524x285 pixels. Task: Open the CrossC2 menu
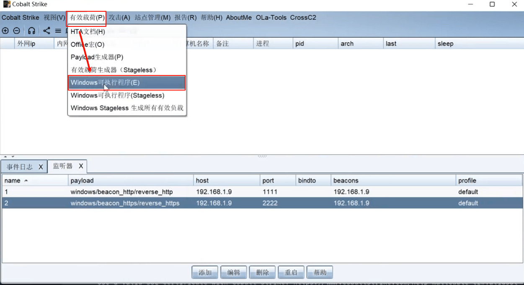303,18
